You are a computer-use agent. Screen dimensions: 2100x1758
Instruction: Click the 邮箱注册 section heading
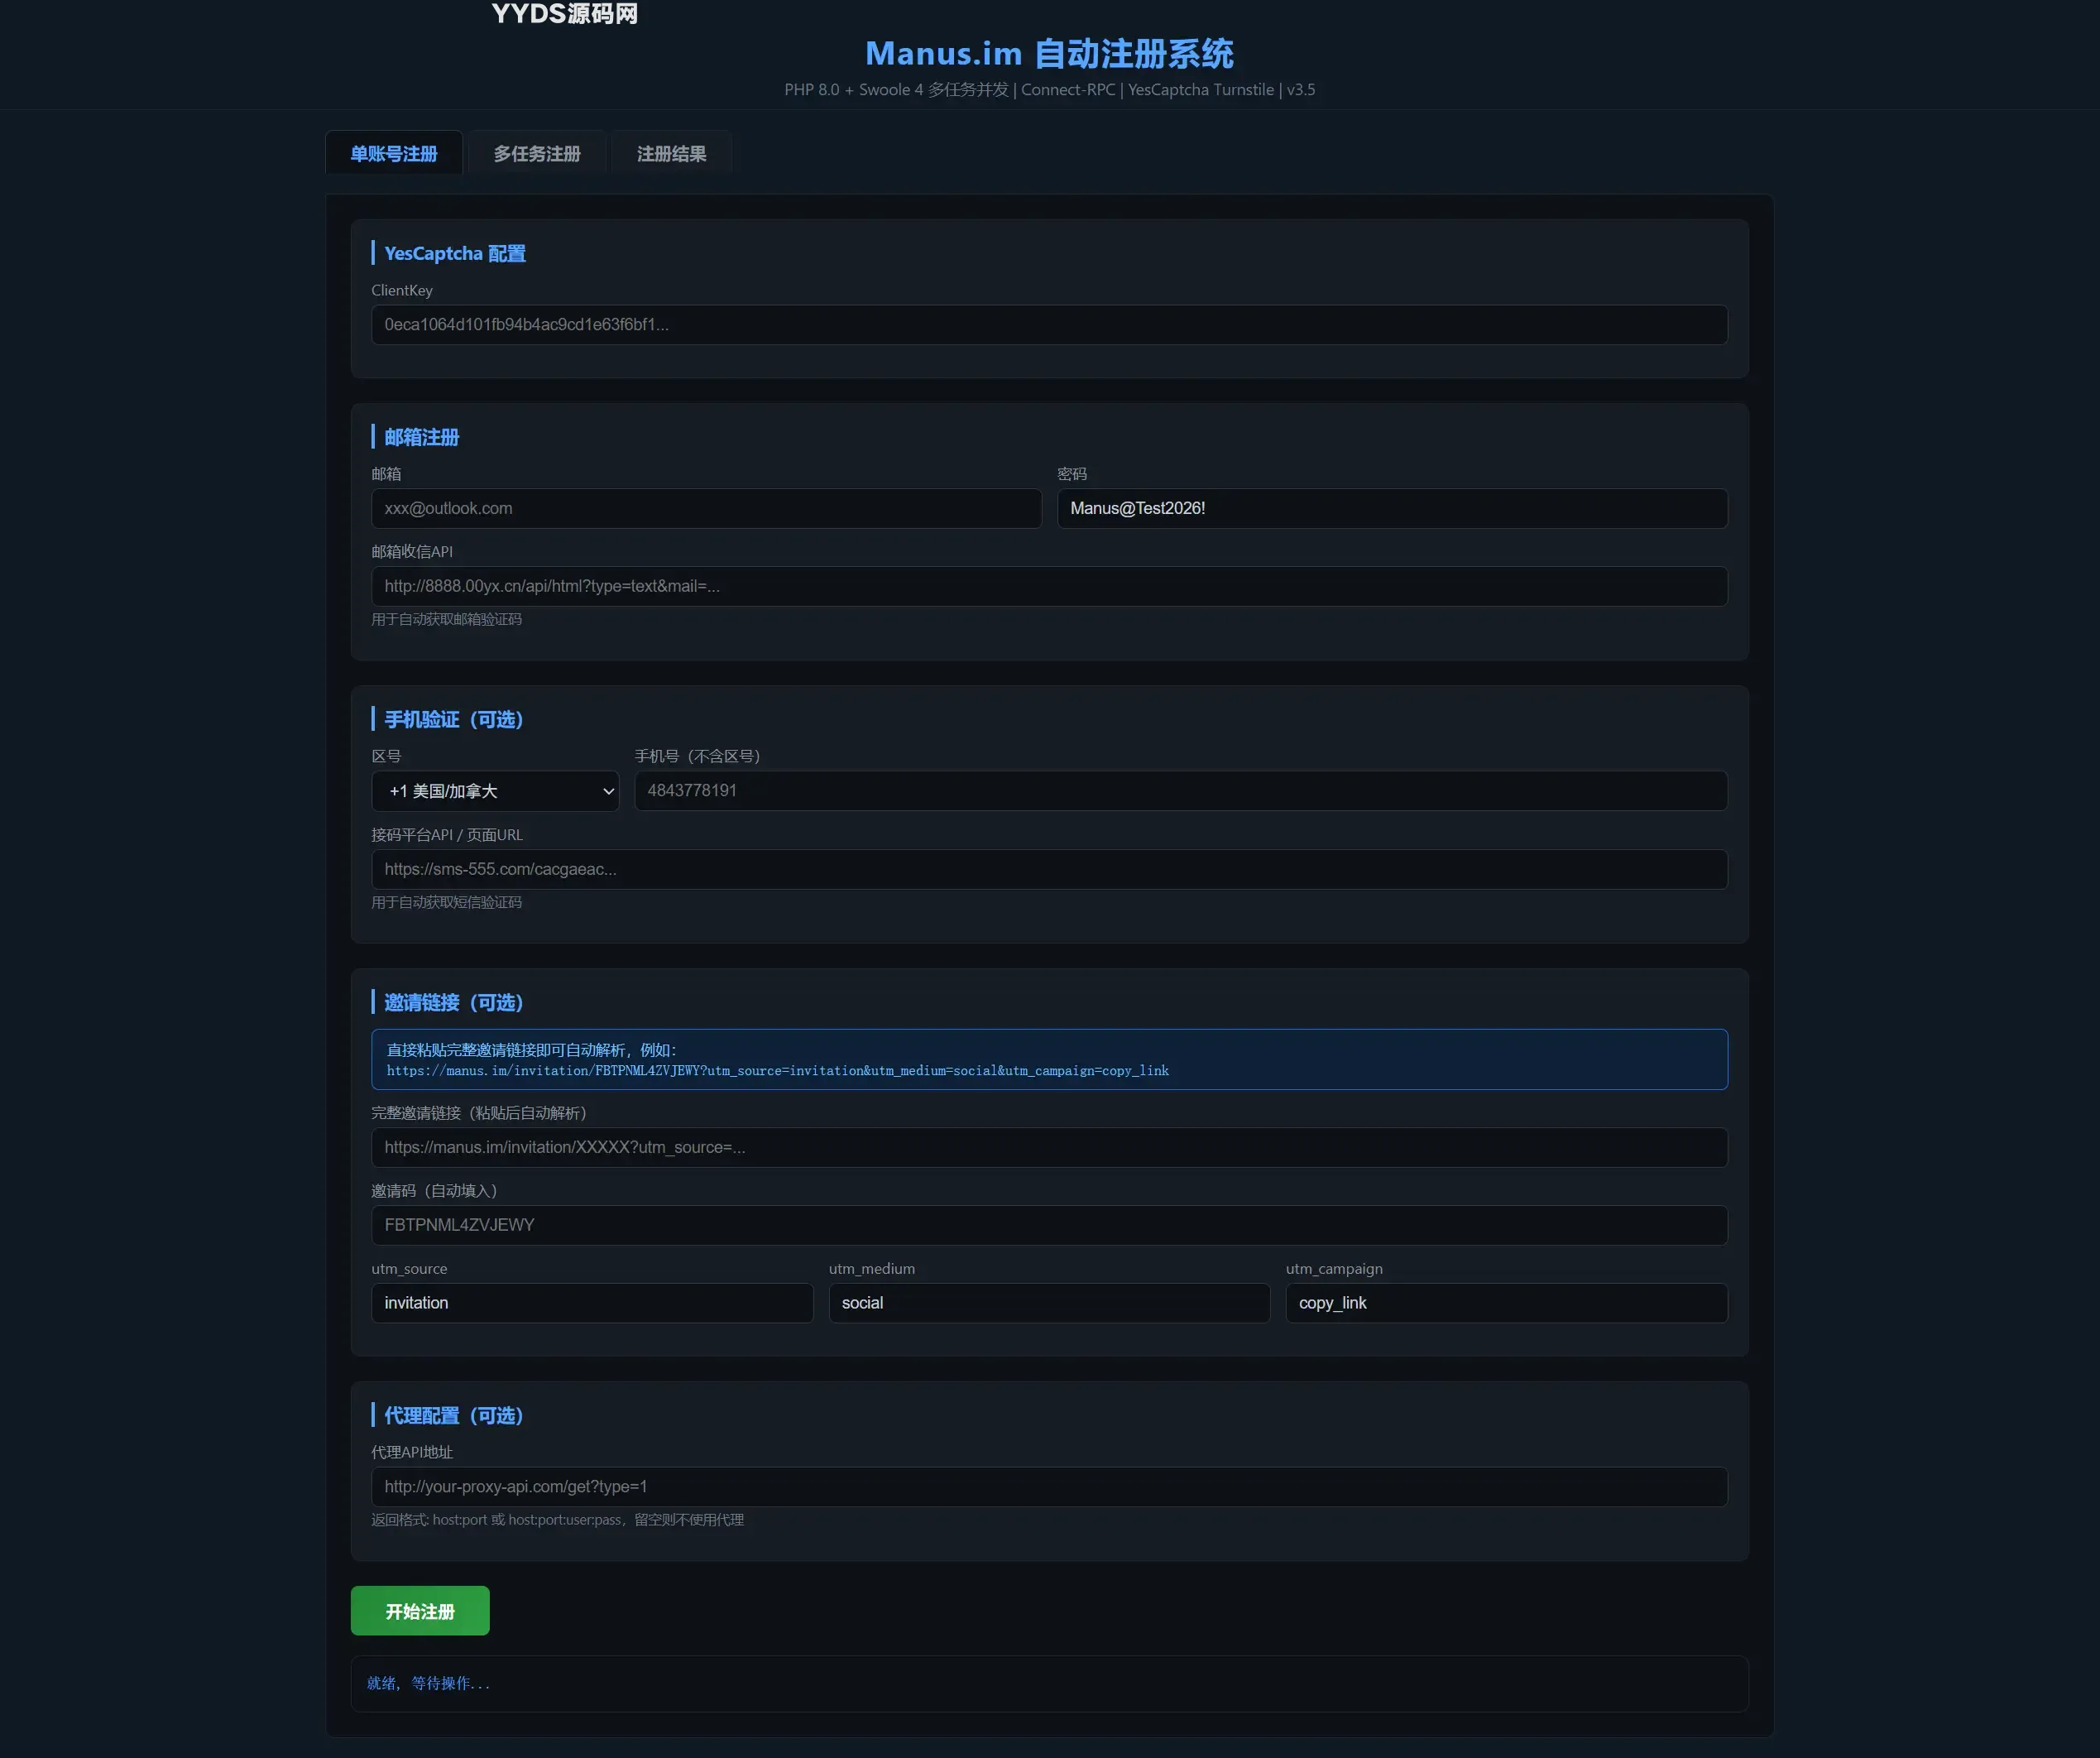click(421, 437)
